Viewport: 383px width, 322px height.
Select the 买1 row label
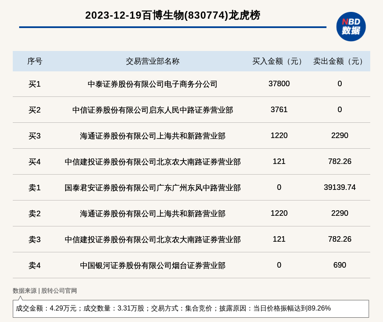[x=35, y=84]
